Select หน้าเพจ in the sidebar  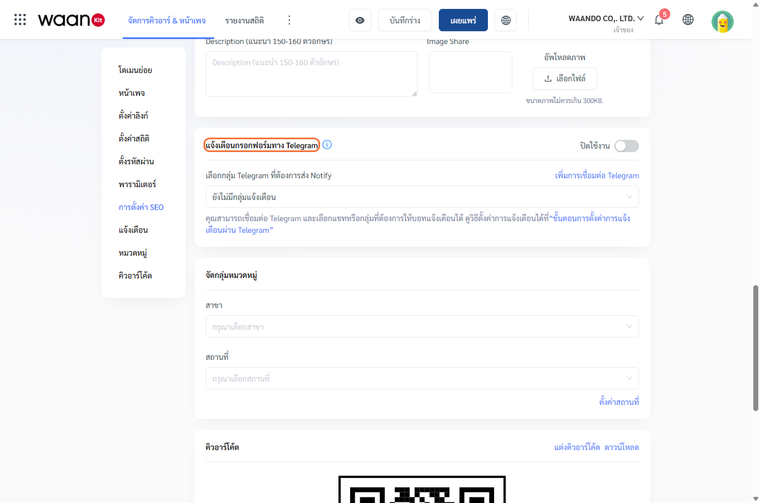click(132, 93)
